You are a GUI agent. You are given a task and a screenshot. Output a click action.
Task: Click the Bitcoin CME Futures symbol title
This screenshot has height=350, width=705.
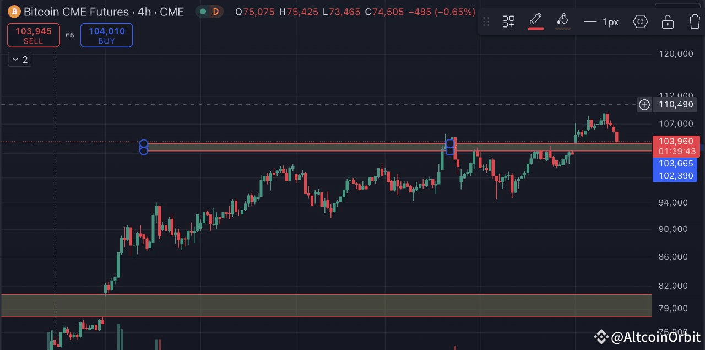coord(104,12)
